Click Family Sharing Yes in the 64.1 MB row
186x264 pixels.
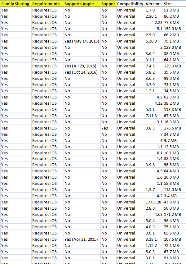pyautogui.click(x=15, y=60)
